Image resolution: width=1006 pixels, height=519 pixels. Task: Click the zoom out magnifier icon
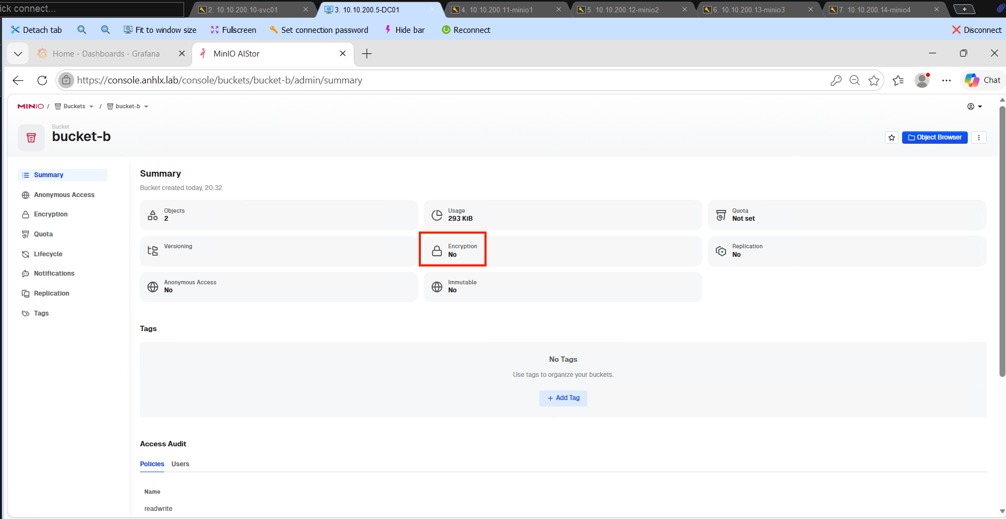105,30
